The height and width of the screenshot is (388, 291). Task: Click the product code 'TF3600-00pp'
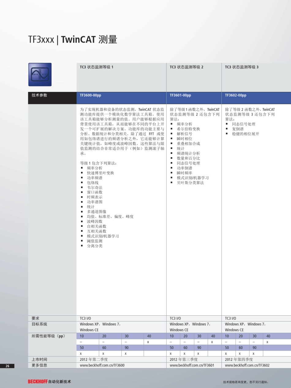pos(90,95)
